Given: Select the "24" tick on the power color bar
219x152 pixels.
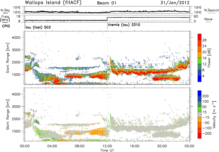Looking at the screenshot, I should (x=204, y=46).
